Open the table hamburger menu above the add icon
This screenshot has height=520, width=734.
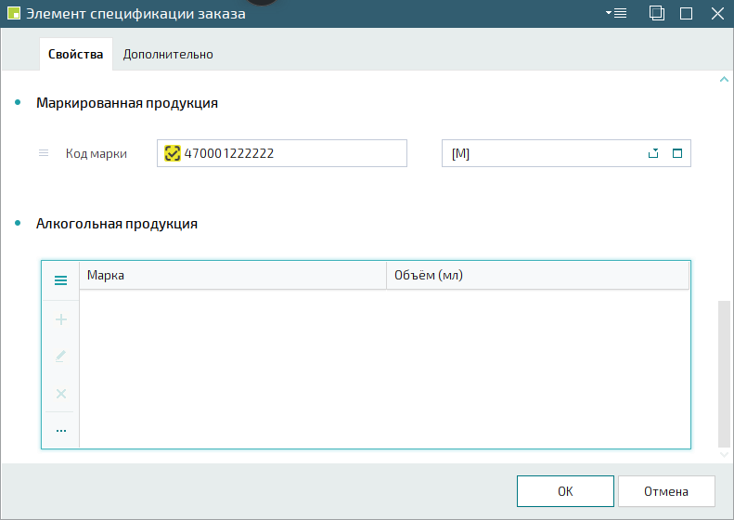(x=61, y=280)
